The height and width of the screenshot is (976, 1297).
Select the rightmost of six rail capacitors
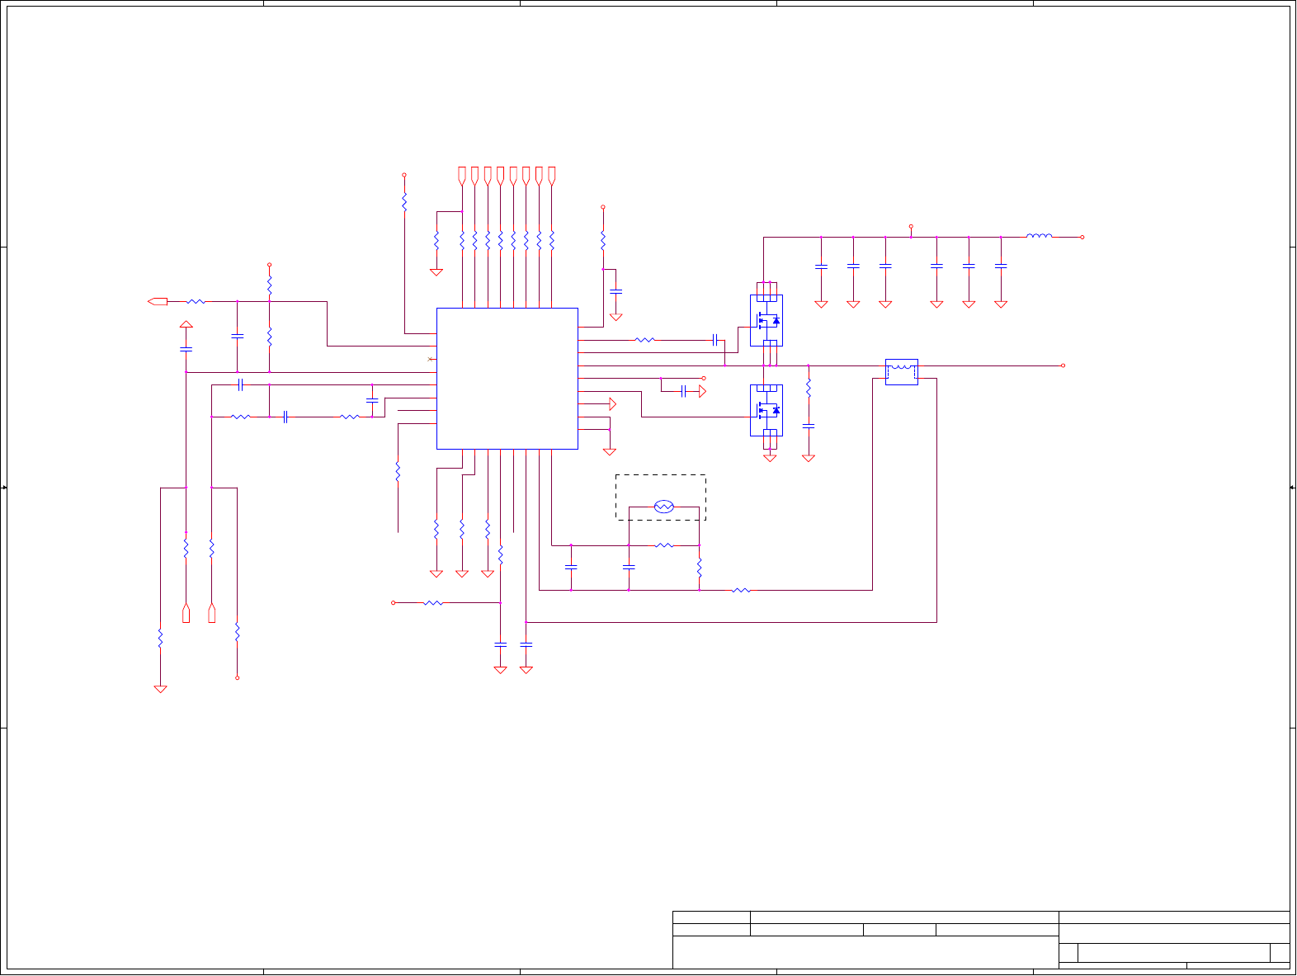1001,266
